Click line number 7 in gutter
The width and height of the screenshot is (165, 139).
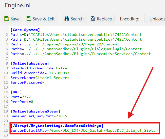click(x=7, y=59)
